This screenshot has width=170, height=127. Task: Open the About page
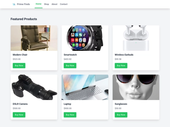pyautogui.click(x=54, y=4)
